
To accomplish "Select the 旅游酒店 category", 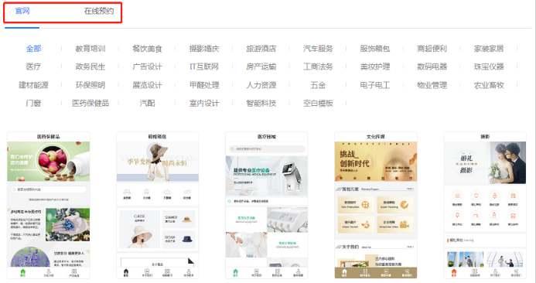I will pyautogui.click(x=261, y=49).
